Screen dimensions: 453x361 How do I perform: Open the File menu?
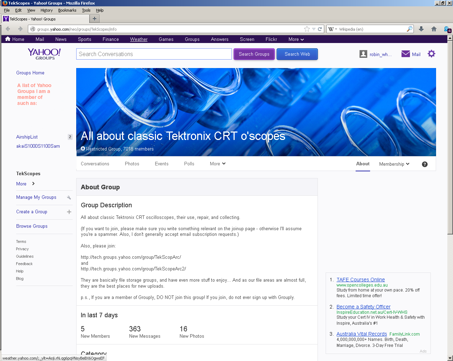[7, 10]
